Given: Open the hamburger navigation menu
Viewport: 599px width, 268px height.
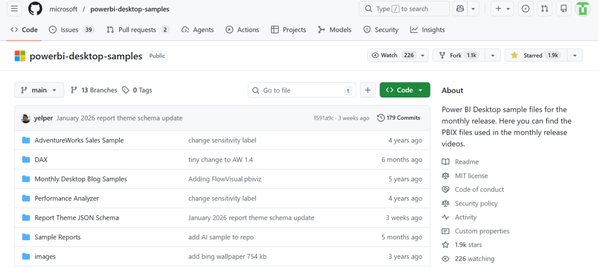Looking at the screenshot, I should pos(14,9).
